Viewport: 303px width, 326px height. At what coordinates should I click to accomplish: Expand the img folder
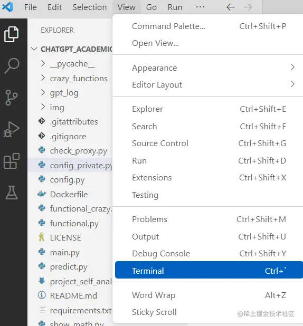[x=43, y=107]
